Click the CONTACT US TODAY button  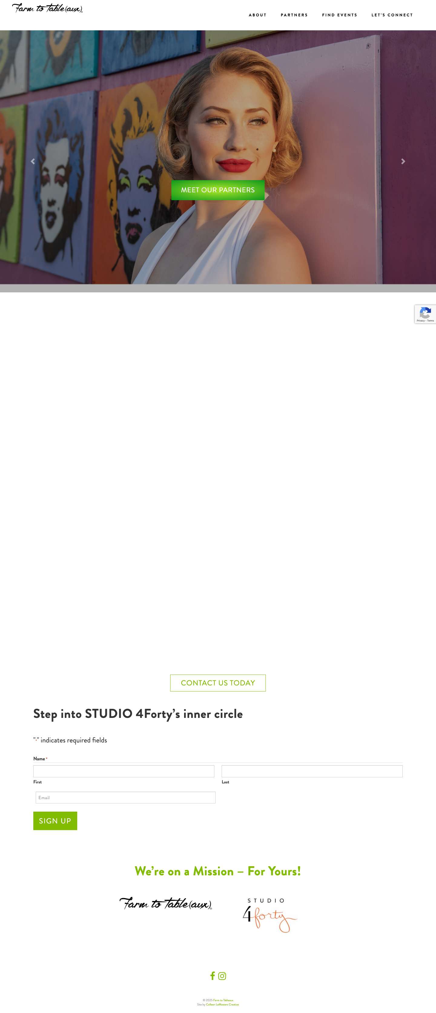[x=218, y=683]
